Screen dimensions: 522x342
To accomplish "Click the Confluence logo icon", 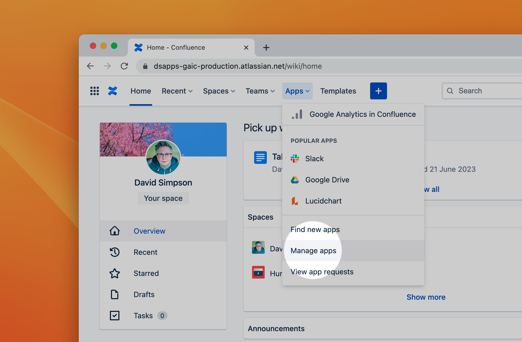I will click(x=113, y=91).
